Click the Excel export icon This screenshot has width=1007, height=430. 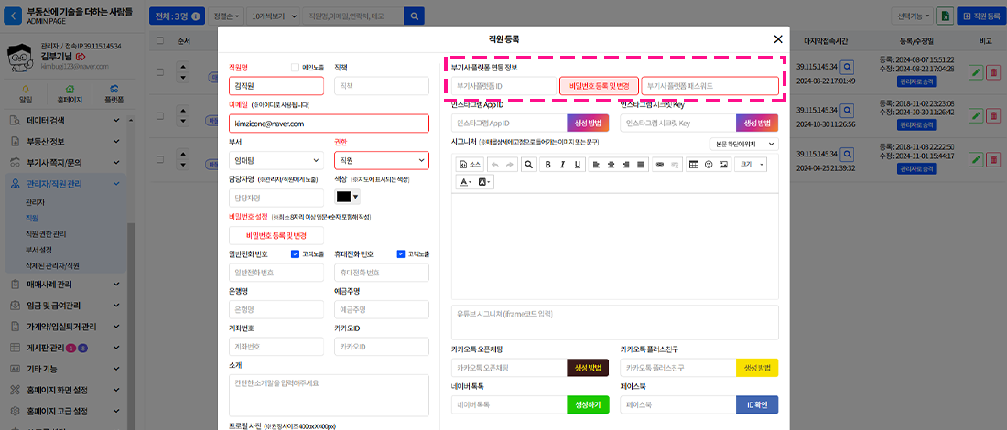945,16
